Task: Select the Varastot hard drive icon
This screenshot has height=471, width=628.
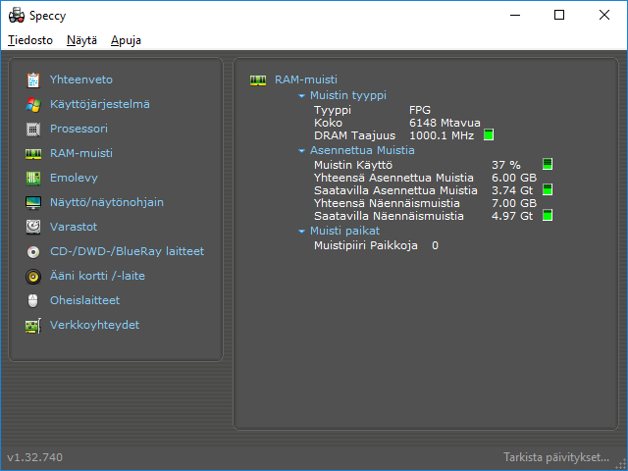Action: (33, 227)
